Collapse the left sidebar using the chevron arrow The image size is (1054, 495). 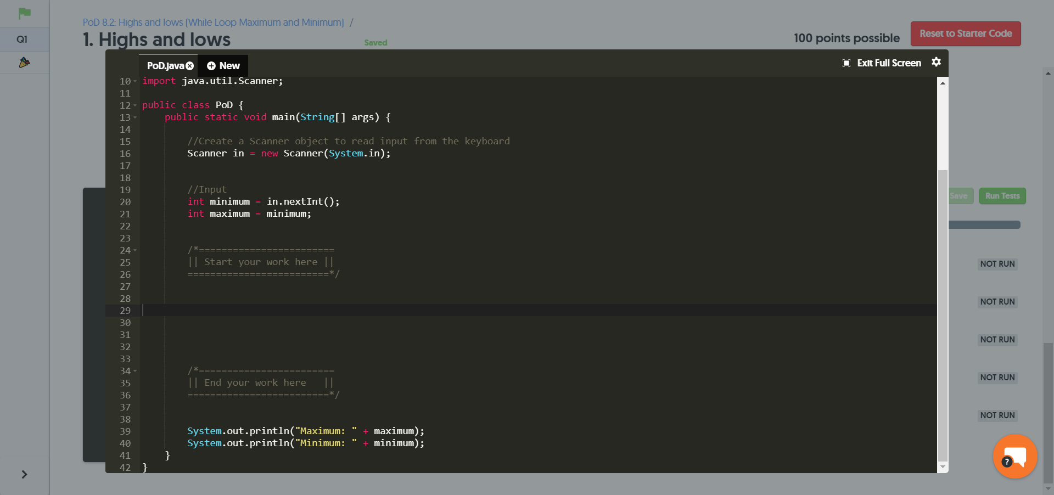tap(24, 475)
